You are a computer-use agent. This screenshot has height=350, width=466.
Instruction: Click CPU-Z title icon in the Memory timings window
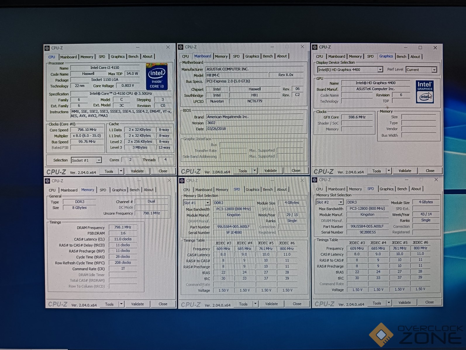click(47, 181)
